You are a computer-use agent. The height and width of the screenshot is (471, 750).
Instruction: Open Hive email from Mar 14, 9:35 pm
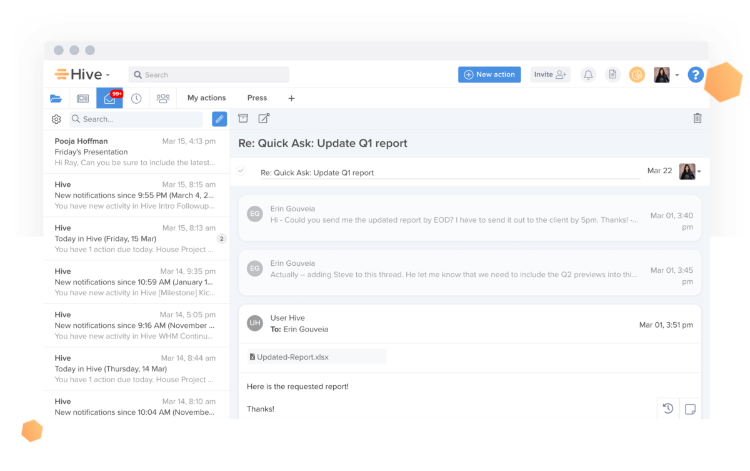coord(136,282)
